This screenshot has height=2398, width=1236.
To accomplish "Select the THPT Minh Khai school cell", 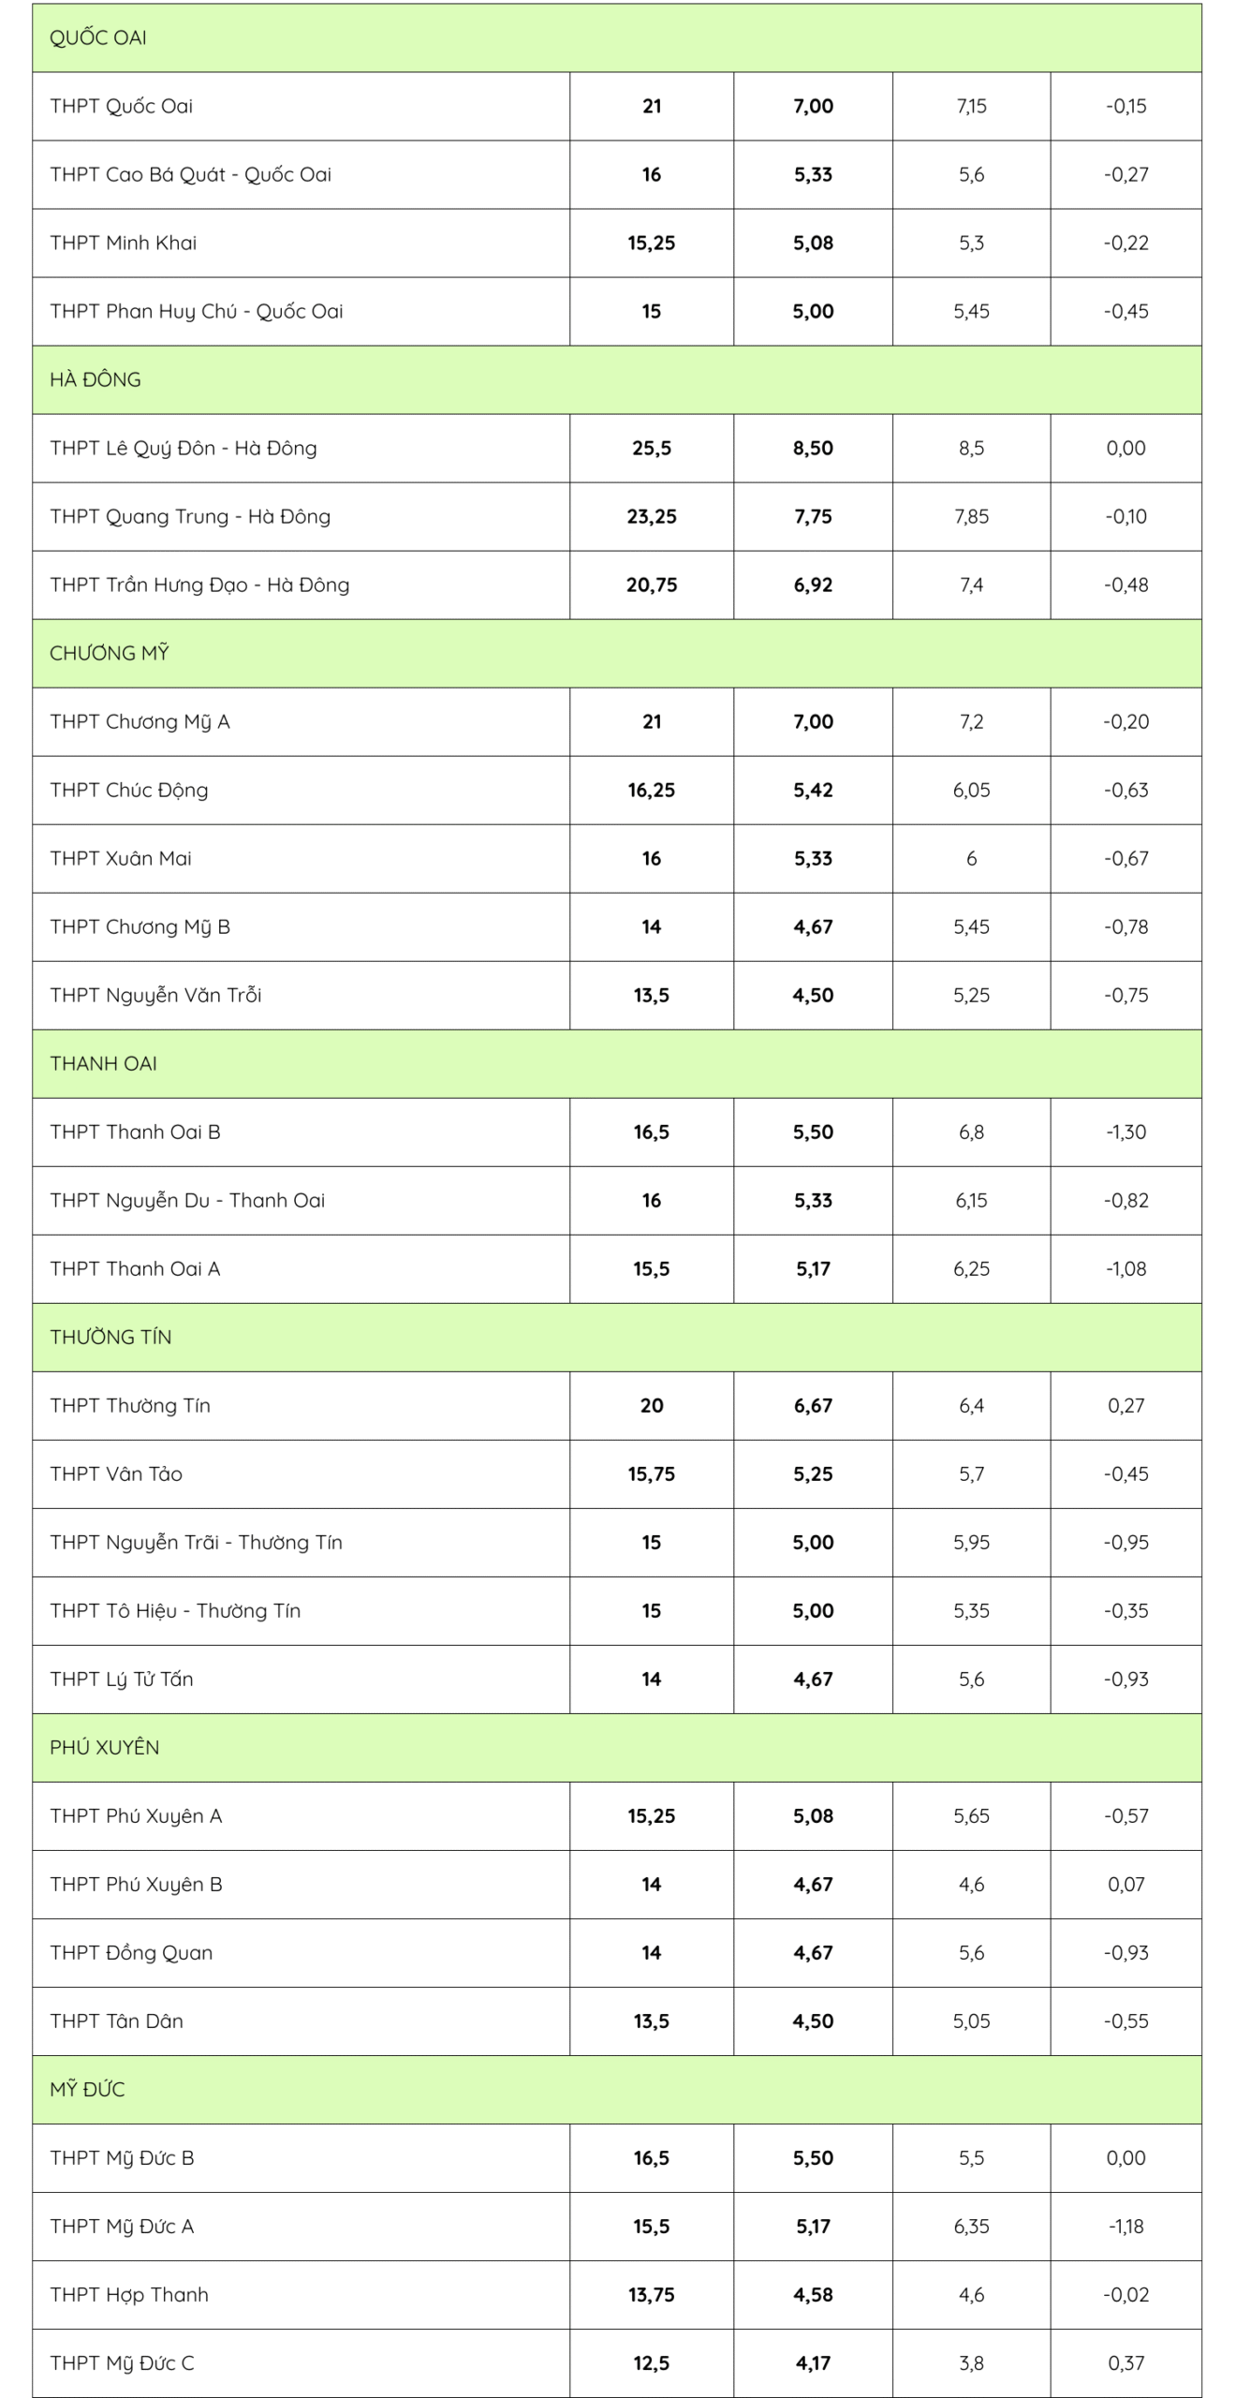I will coord(123,243).
